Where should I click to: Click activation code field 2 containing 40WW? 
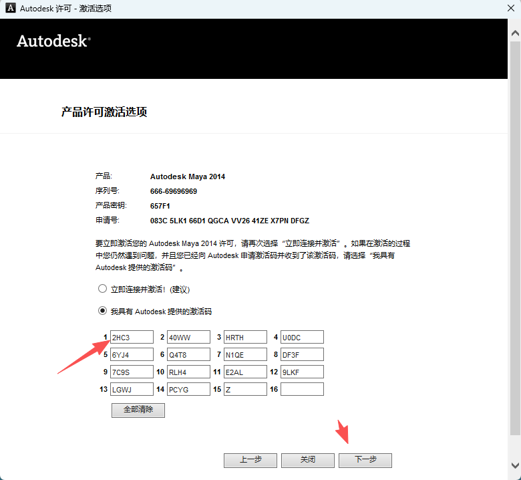(188, 337)
